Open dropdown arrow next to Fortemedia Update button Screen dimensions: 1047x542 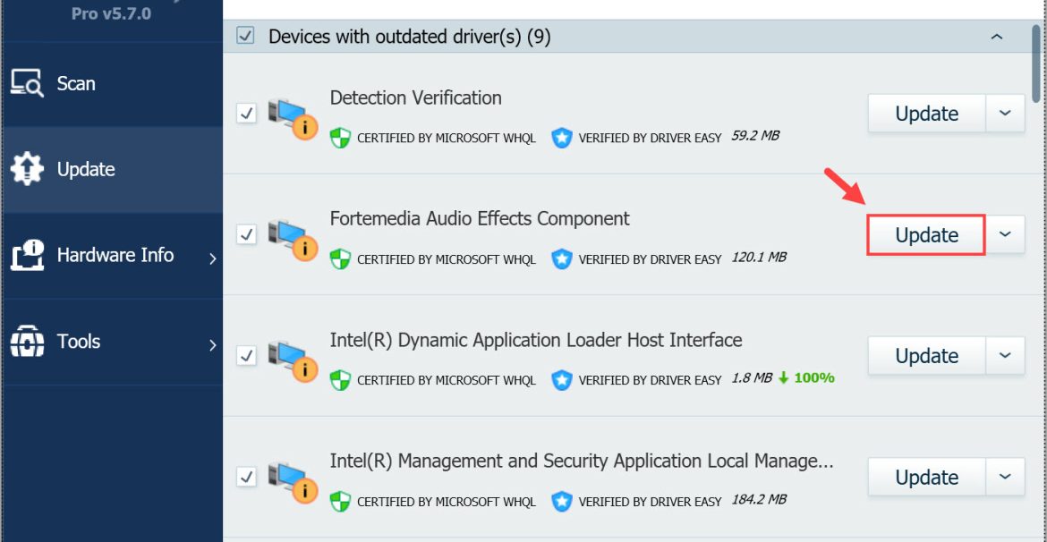1006,234
